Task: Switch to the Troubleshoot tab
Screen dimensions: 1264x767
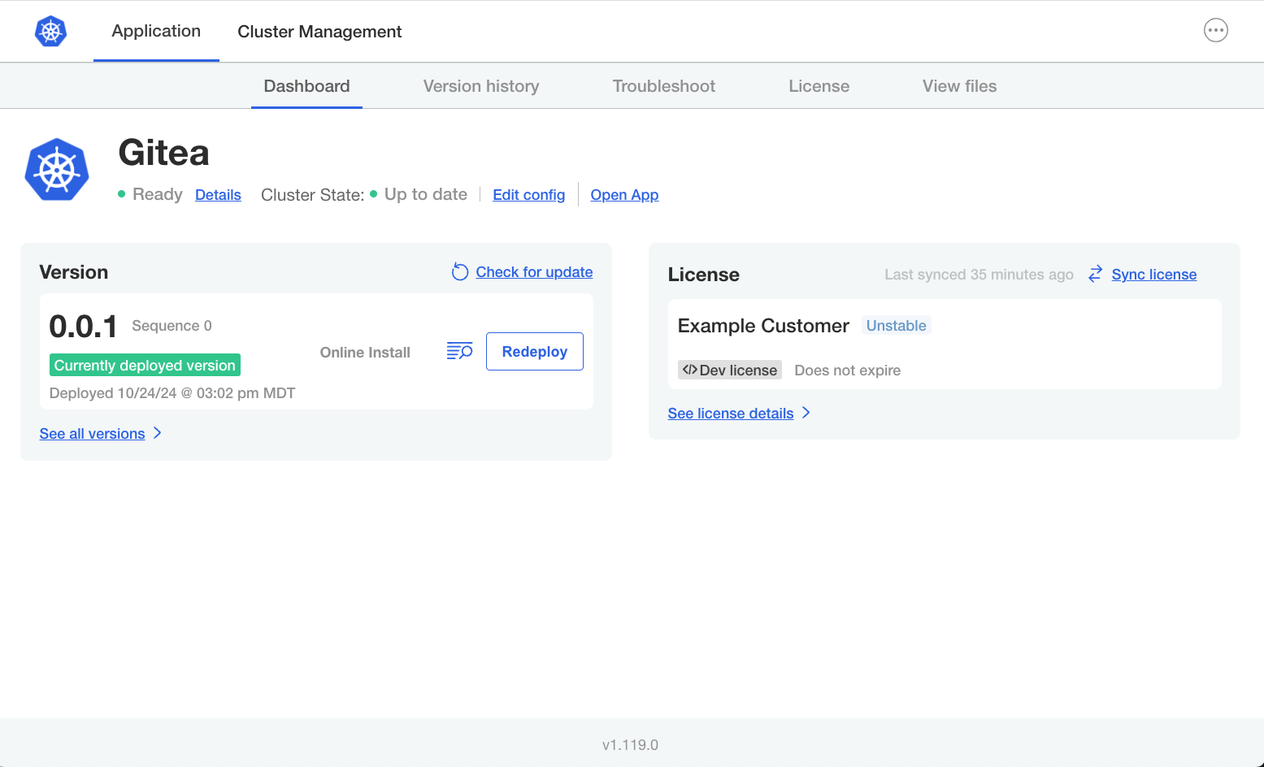Action: pos(664,85)
